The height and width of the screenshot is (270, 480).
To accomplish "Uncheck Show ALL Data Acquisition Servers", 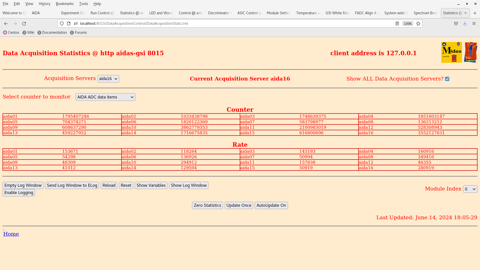I will pyautogui.click(x=447, y=79).
